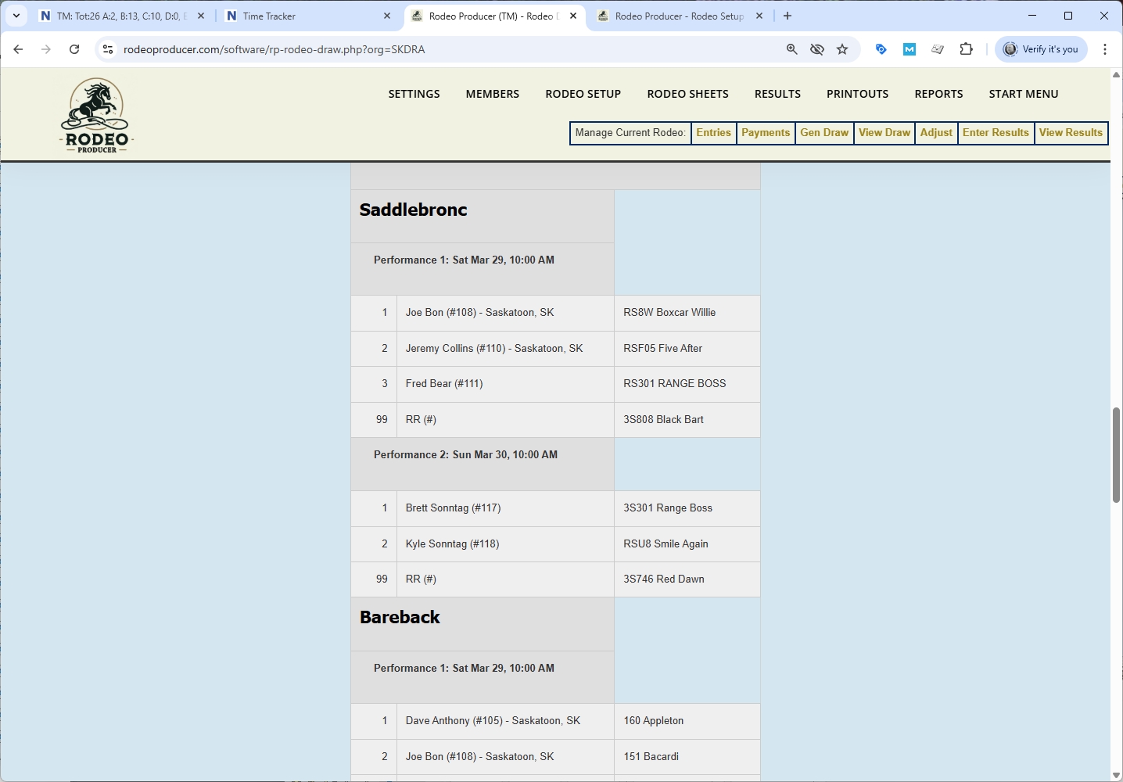Image resolution: width=1123 pixels, height=782 pixels.
Task: Expand the Verify it's you profile prompt
Action: coord(1041,48)
